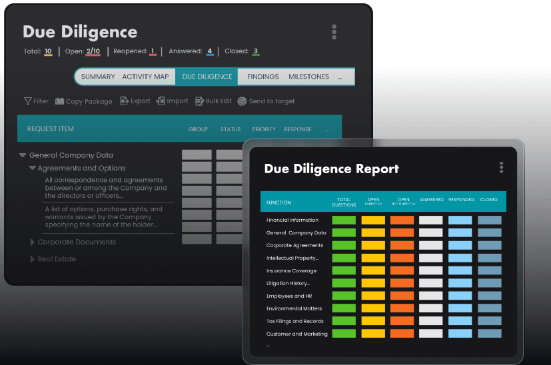Switch to the Summary tab
The width and height of the screenshot is (551, 365).
point(98,77)
